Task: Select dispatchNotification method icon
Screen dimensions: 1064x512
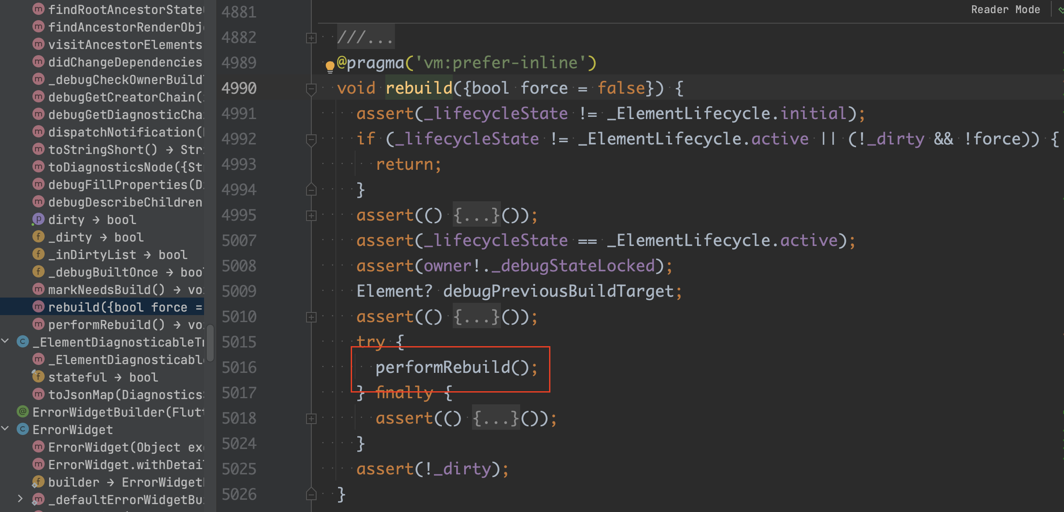Action: pyautogui.click(x=39, y=131)
